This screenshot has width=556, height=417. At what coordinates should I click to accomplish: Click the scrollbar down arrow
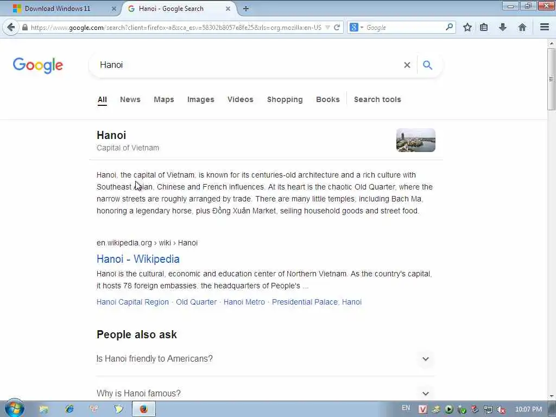tap(551, 396)
